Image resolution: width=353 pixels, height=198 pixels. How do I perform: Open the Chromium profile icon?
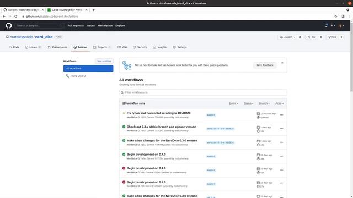(343, 16)
